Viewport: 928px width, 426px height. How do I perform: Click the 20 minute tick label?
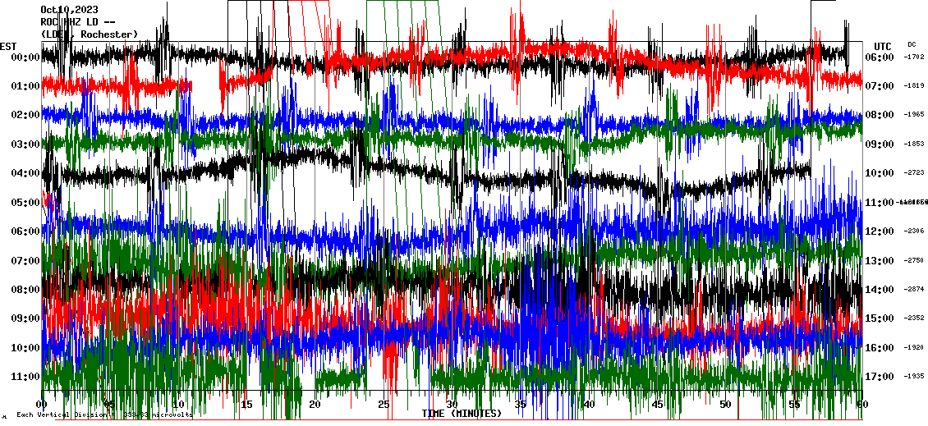click(x=315, y=404)
